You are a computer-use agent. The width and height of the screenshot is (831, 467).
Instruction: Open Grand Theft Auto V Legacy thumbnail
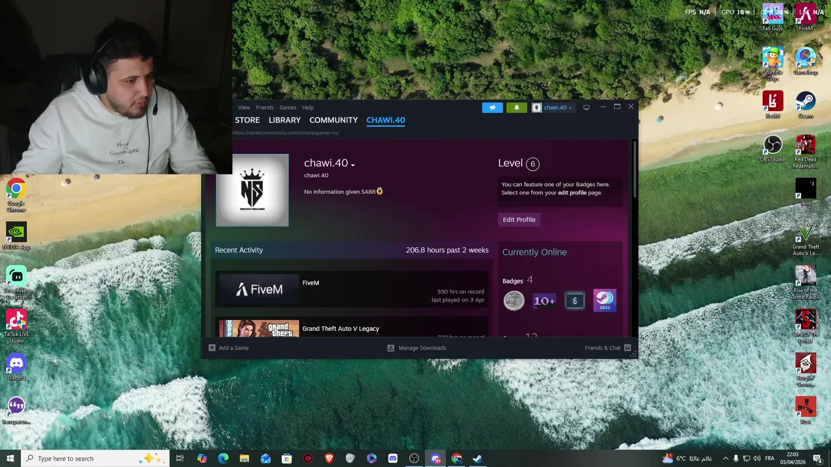pyautogui.click(x=259, y=329)
